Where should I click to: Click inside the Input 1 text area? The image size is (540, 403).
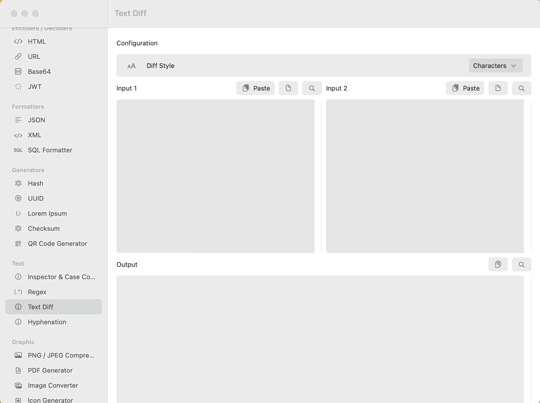215,176
